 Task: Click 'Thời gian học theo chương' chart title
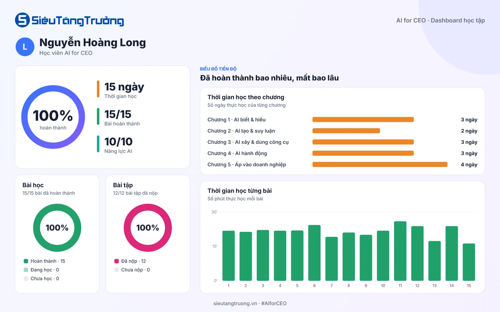[246, 97]
